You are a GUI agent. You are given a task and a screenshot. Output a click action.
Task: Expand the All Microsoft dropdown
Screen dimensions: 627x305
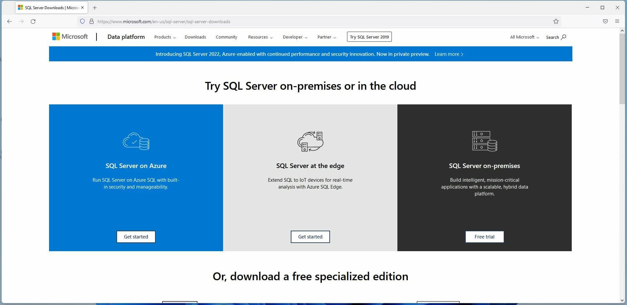[x=523, y=37]
